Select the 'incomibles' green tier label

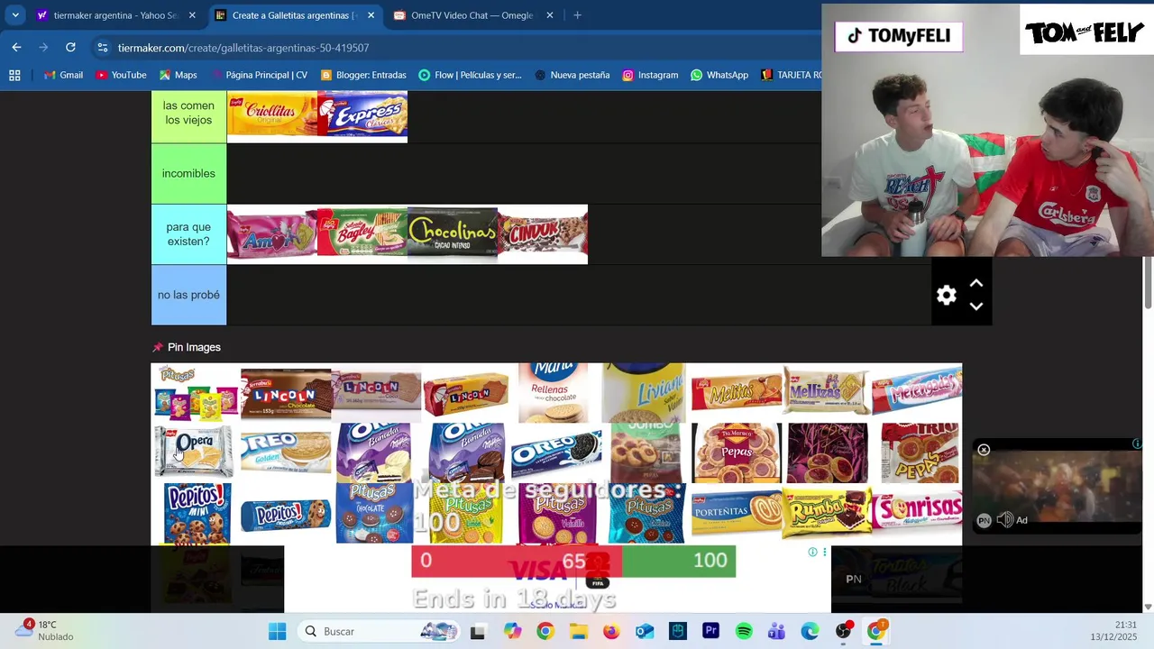(x=188, y=173)
